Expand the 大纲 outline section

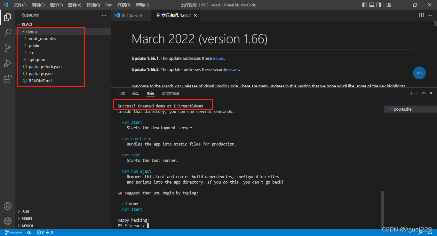(x=63, y=212)
